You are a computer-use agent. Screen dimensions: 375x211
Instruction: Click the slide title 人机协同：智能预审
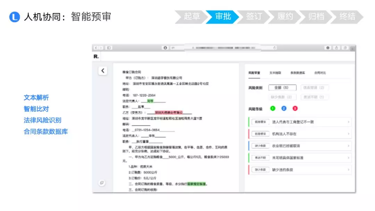point(67,17)
